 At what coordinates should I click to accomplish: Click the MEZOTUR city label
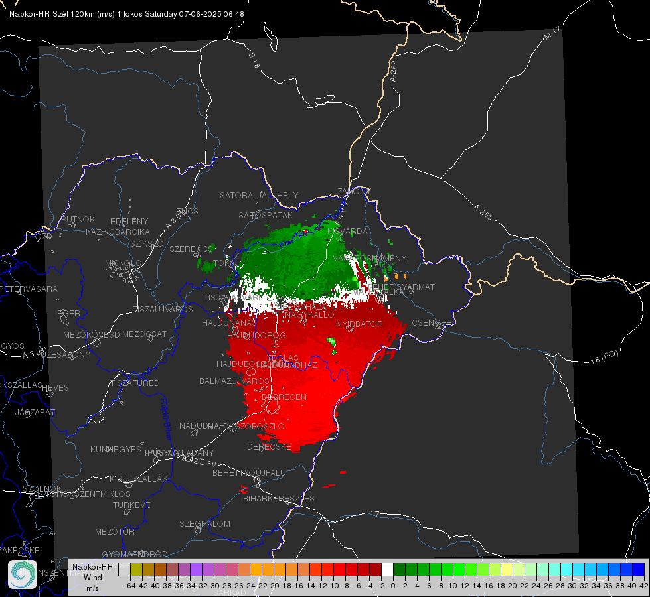point(115,531)
